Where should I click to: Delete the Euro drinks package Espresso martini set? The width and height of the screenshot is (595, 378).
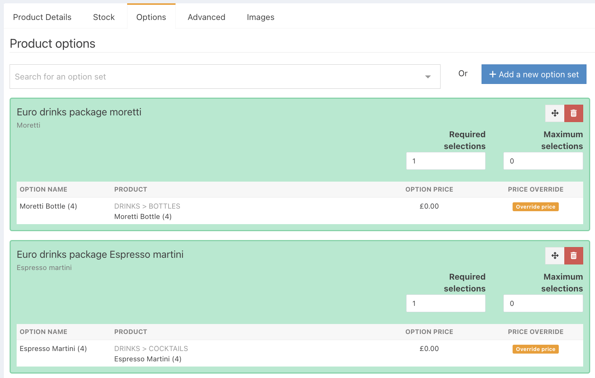(574, 256)
